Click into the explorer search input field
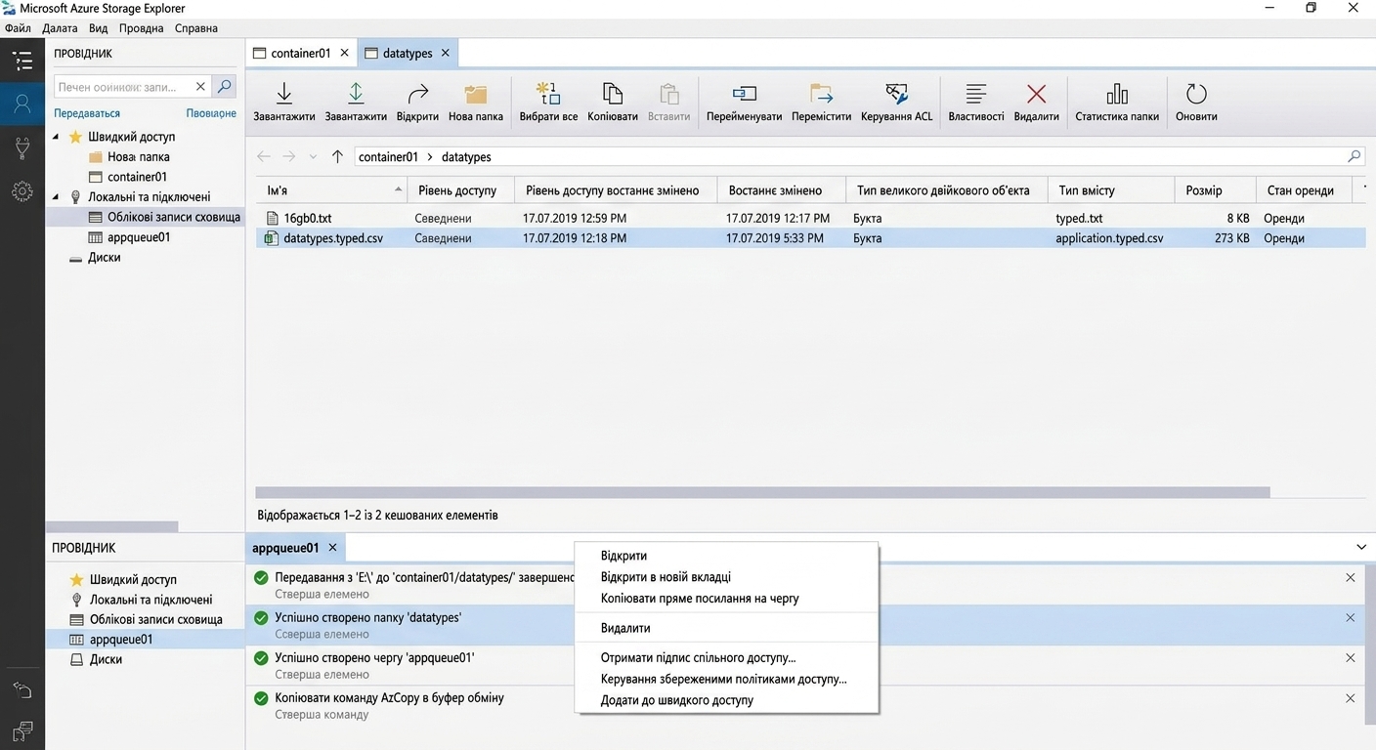This screenshot has height=750, width=1376. [x=123, y=87]
